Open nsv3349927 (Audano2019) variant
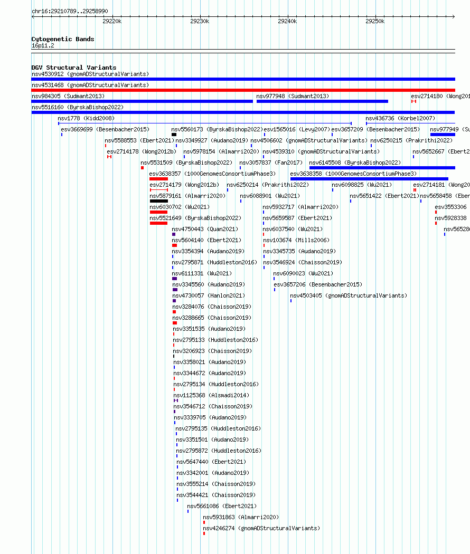 (x=212, y=140)
